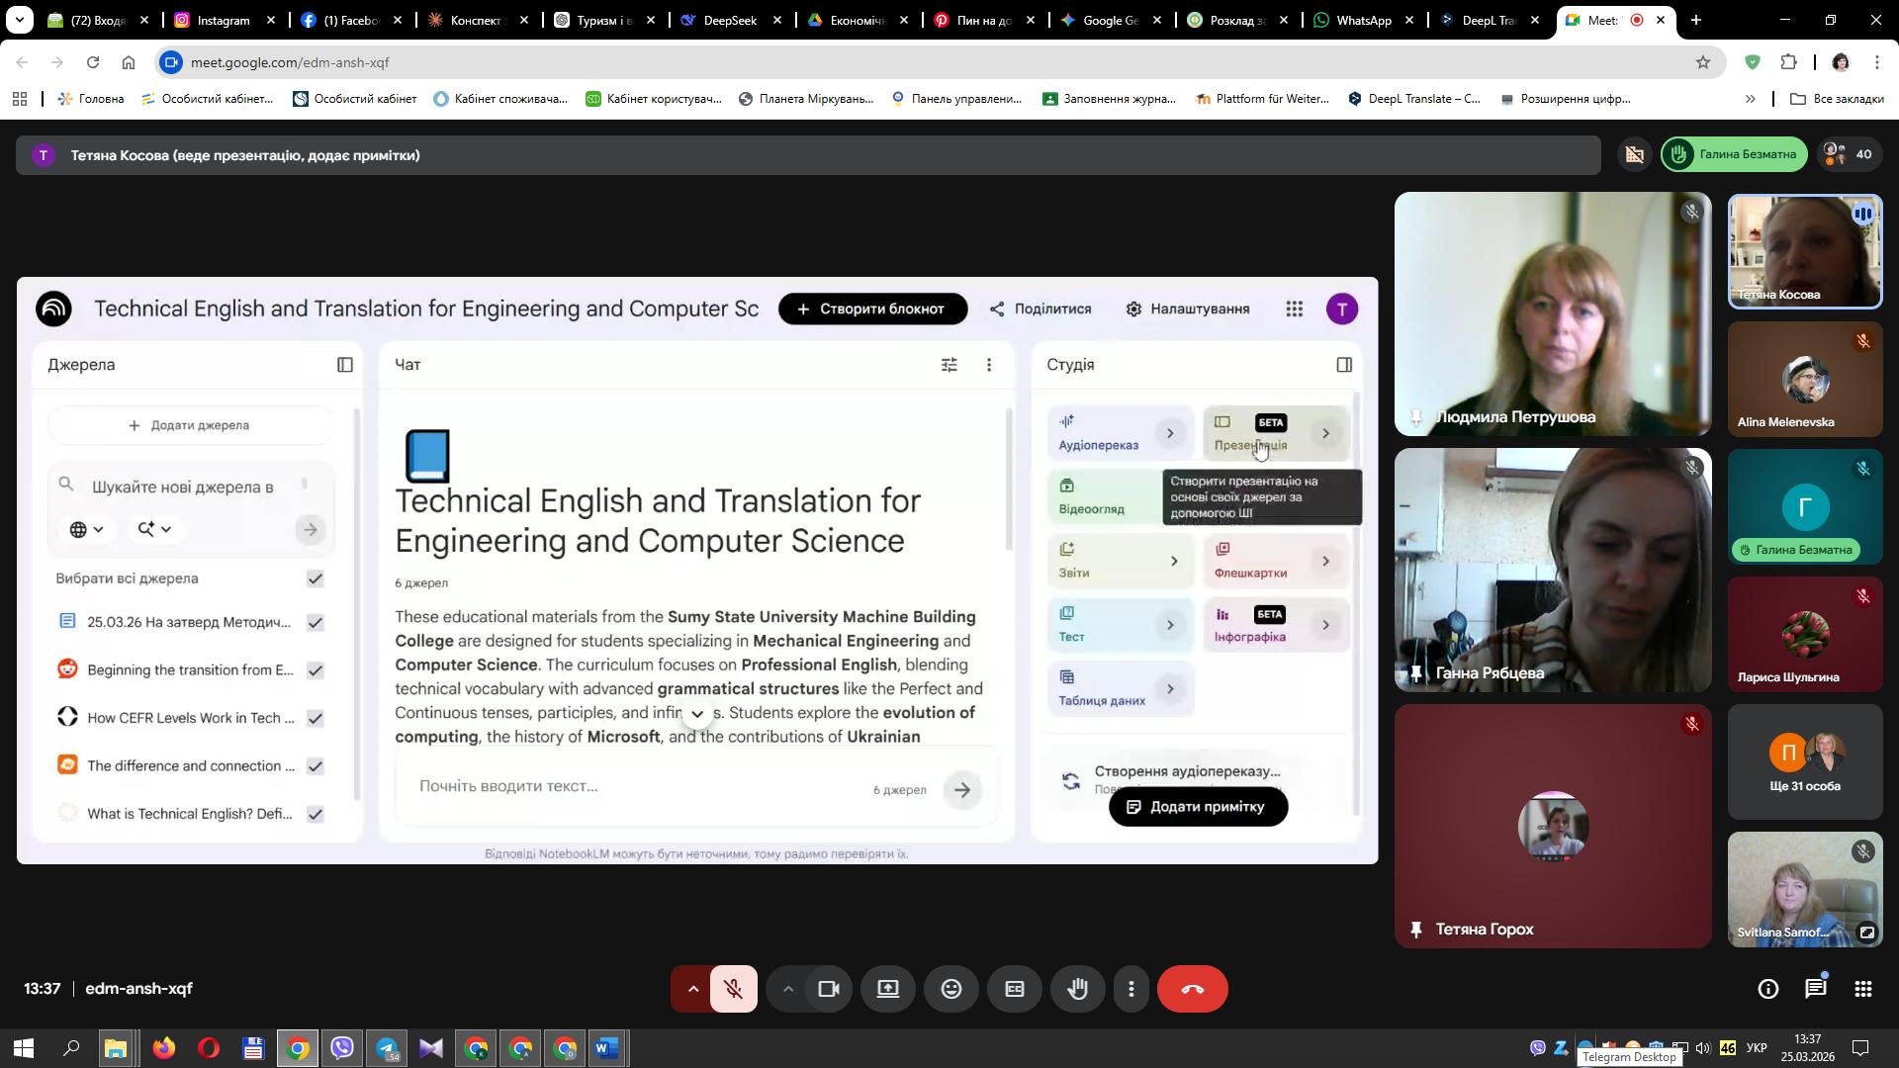Switch to the WhatsApp tab
Viewport: 1899px width, 1068px height.
point(1363,20)
